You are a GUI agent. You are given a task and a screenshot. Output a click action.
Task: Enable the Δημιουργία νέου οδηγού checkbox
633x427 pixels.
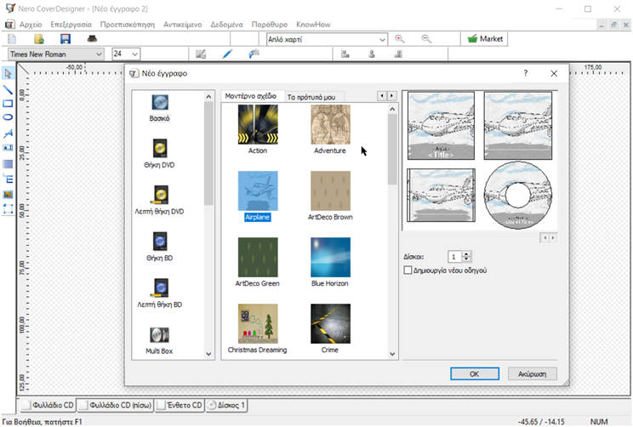pyautogui.click(x=408, y=270)
